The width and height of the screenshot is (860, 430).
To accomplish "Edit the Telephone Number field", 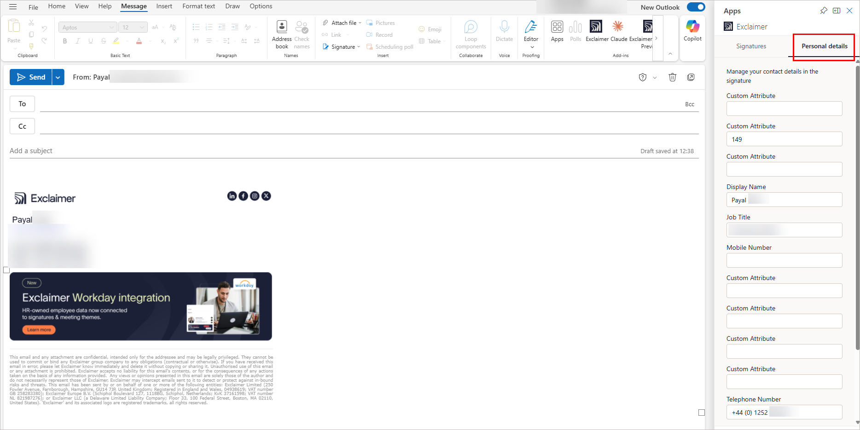I will [784, 413].
